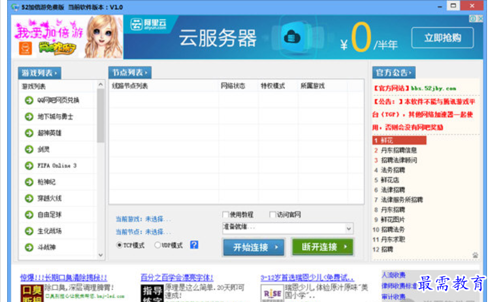Click the cloud server icon in banner
490x302 pixels.
pyautogui.click(x=292, y=37)
